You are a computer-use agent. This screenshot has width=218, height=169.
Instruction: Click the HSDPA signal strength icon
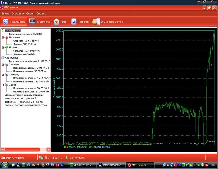(x=3, y=158)
